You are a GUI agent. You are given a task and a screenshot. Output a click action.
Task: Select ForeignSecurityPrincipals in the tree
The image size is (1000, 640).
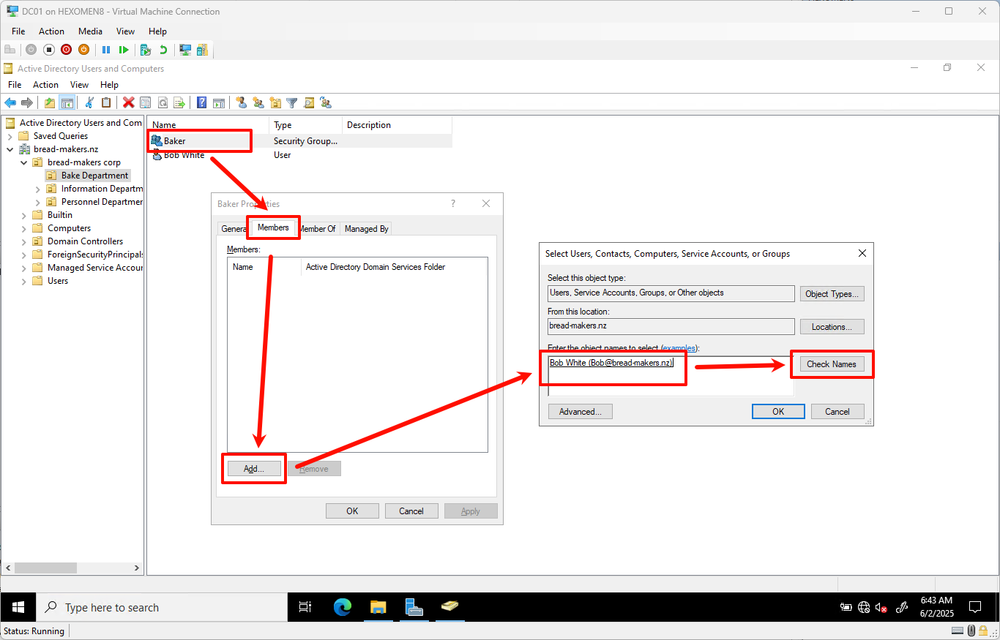pyautogui.click(x=95, y=255)
